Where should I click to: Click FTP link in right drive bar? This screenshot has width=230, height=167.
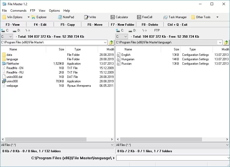point(157,30)
